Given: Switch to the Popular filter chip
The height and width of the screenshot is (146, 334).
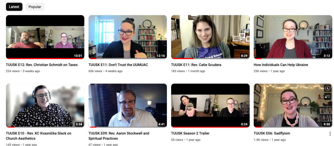Looking at the screenshot, I should pos(35,7).
